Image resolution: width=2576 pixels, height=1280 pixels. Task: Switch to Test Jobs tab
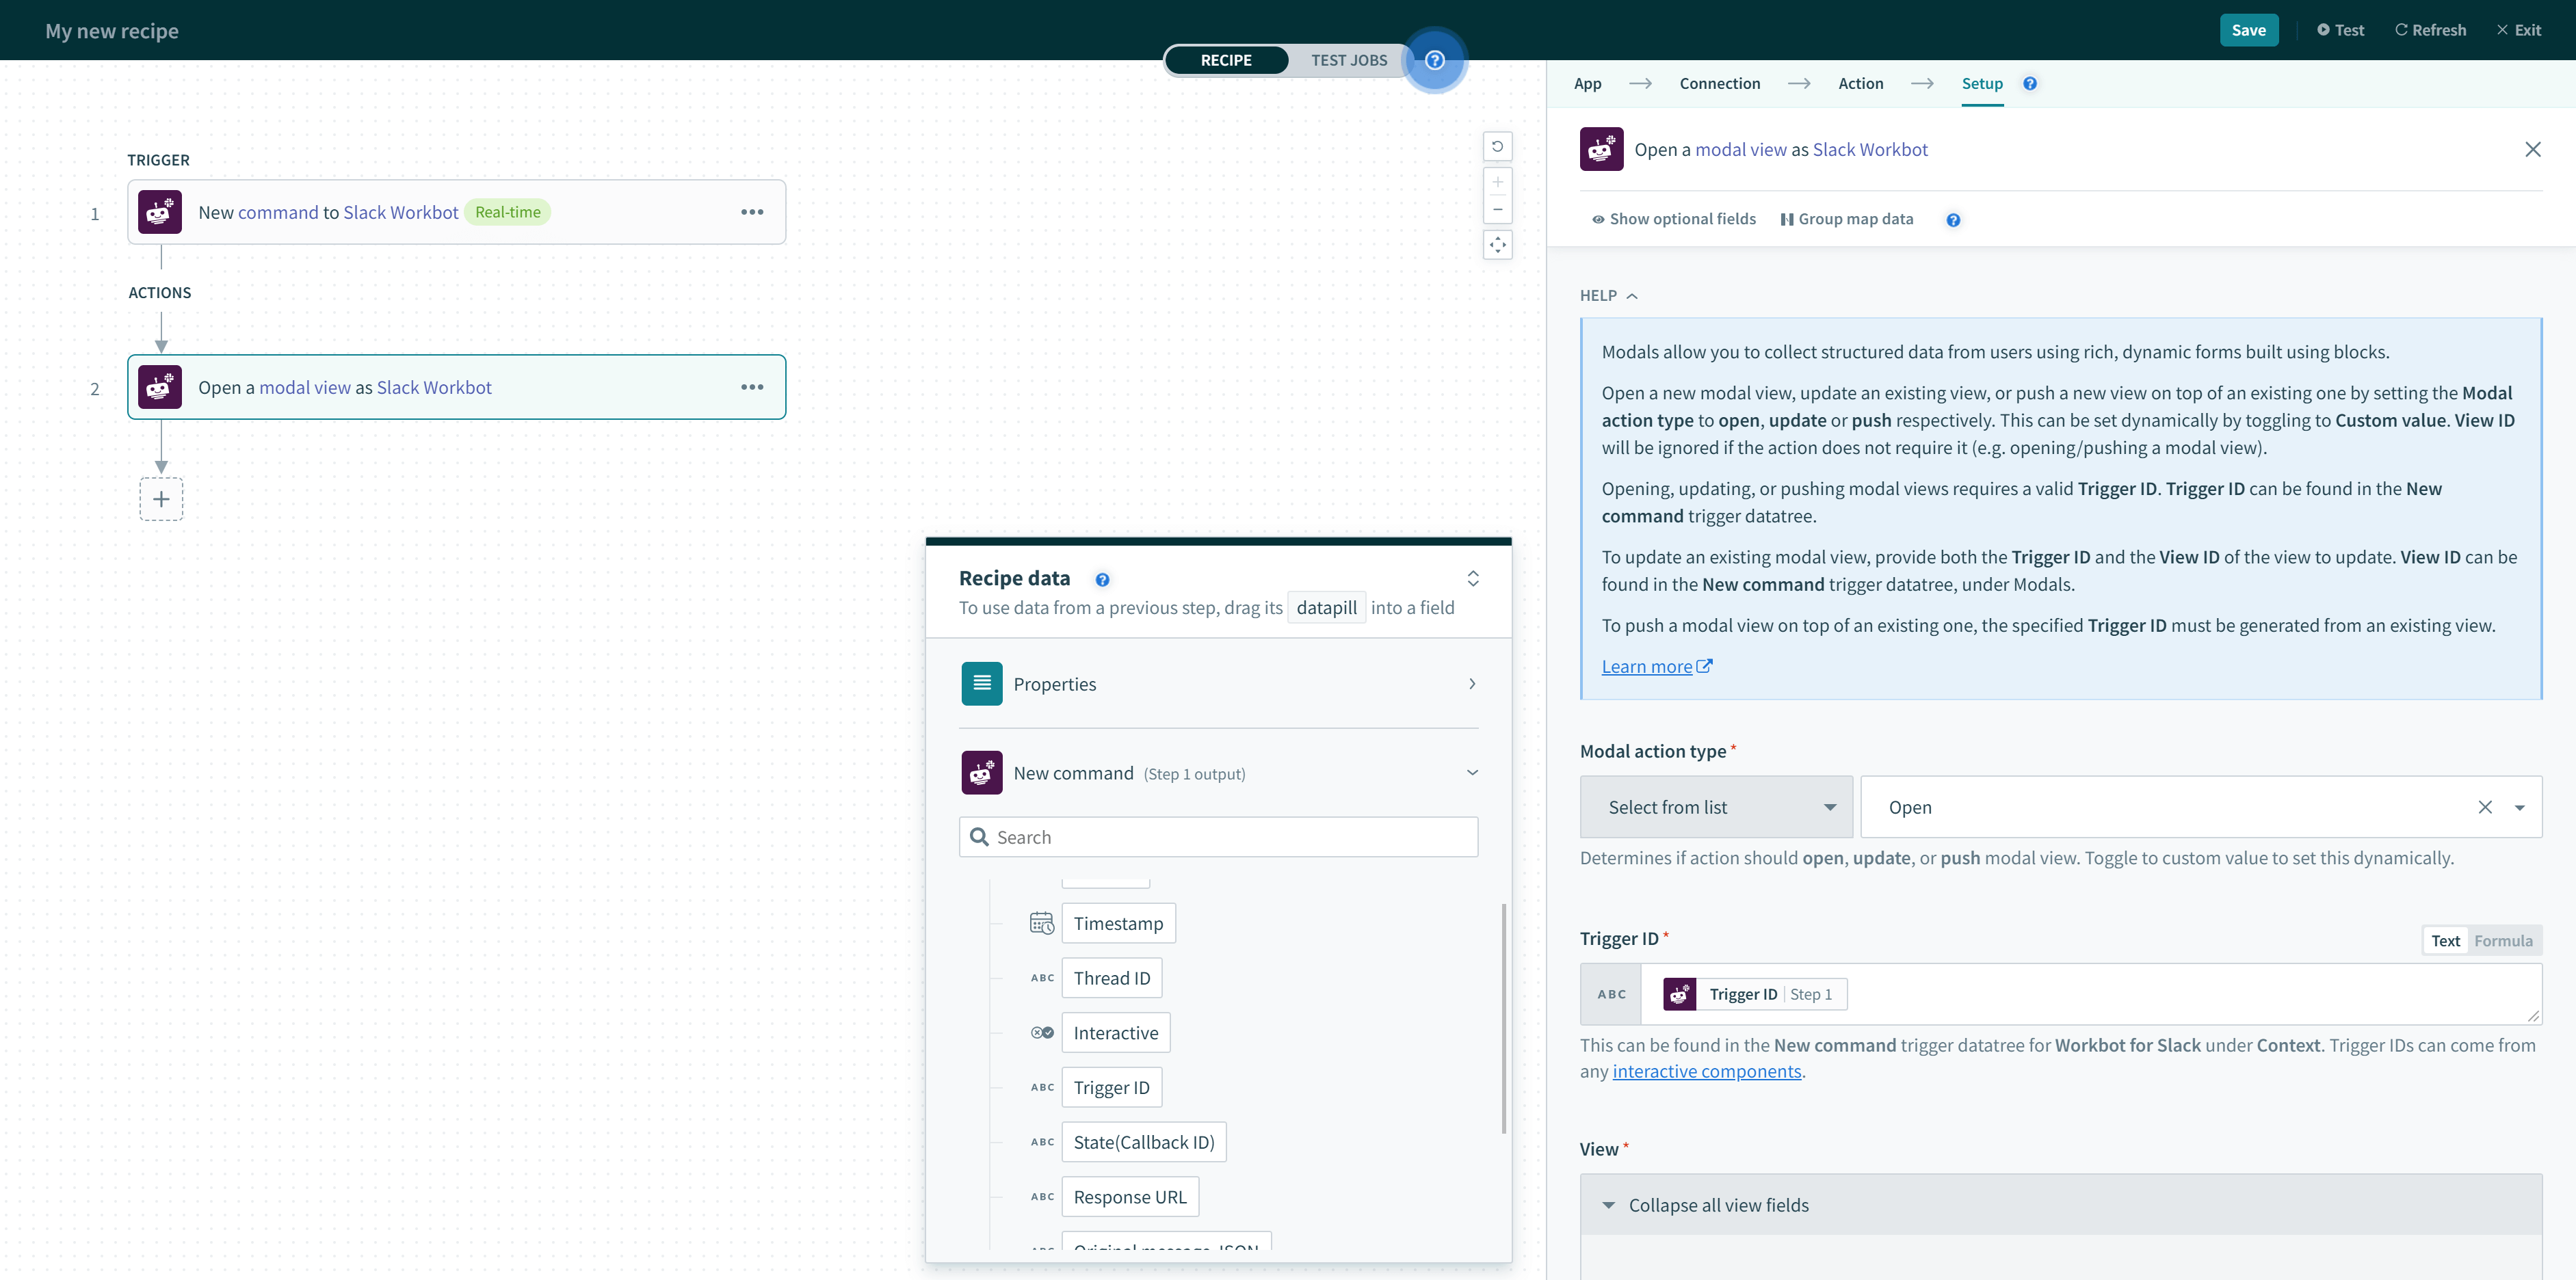1347,59
